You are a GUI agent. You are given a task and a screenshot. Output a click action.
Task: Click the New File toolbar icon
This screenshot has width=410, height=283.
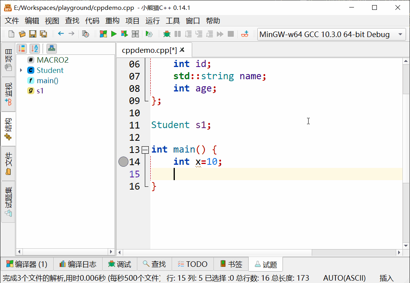(x=11, y=34)
